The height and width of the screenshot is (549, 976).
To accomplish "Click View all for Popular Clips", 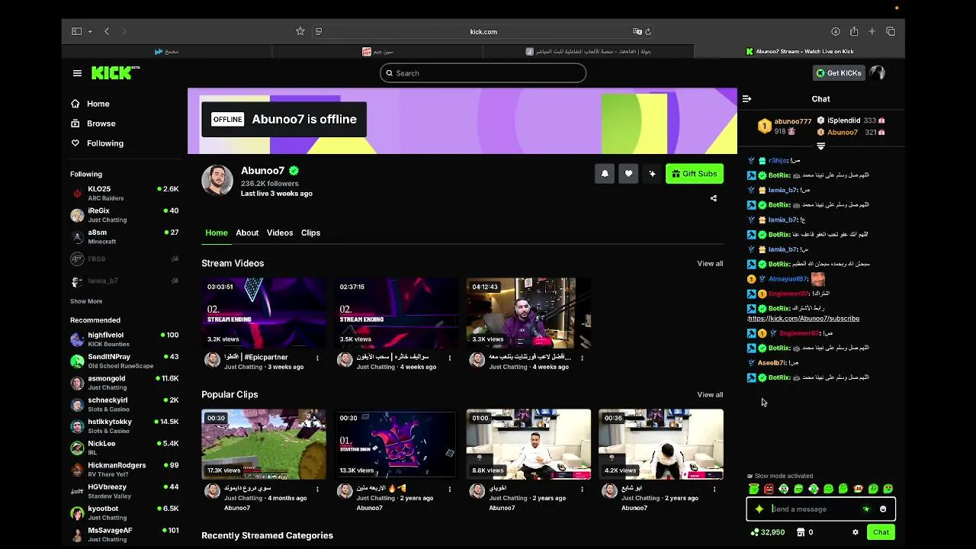I will point(710,395).
